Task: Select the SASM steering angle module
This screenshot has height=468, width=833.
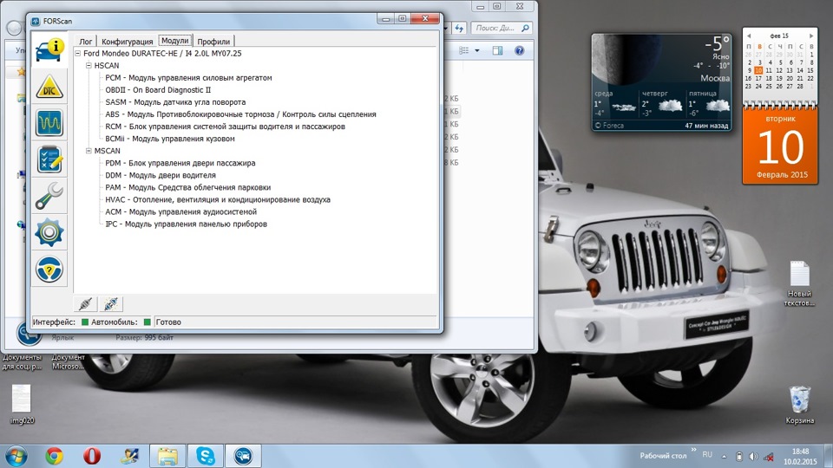Action: [x=175, y=102]
